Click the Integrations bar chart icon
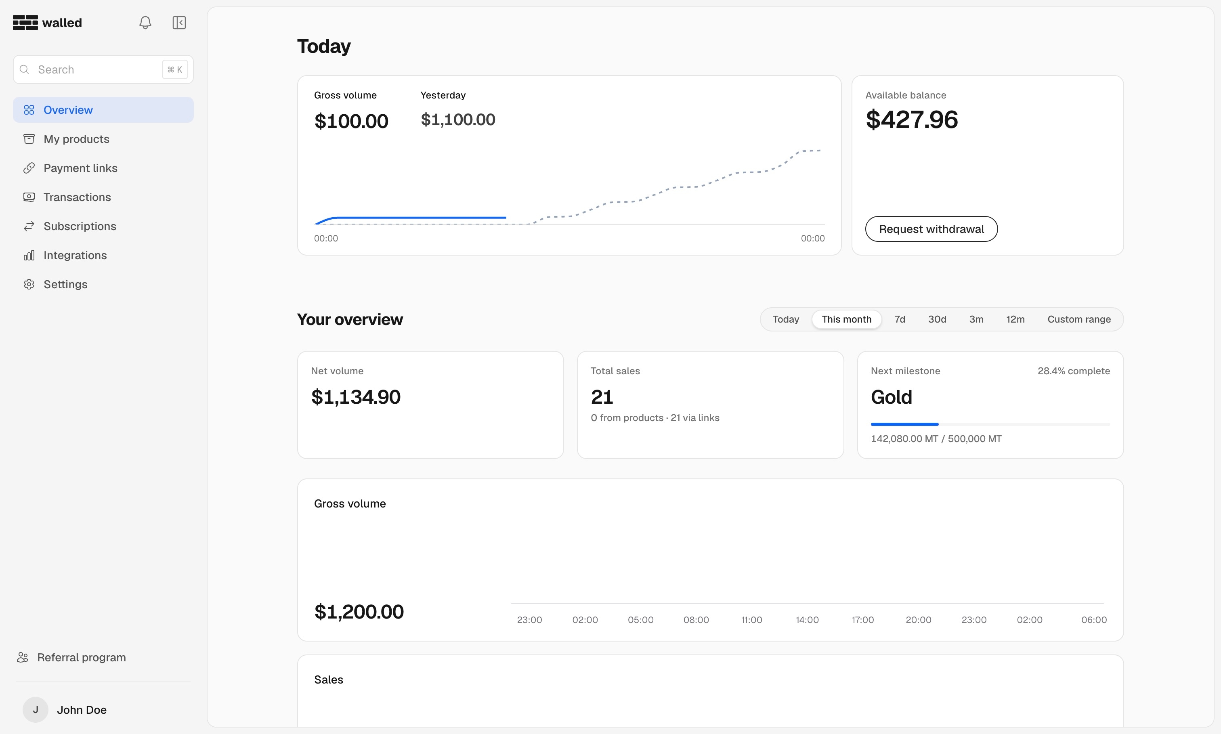The image size is (1221, 734). 29,255
